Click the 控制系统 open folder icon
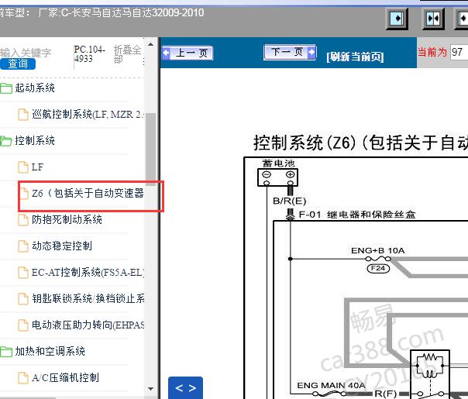This screenshot has height=399, width=468. click(6, 141)
